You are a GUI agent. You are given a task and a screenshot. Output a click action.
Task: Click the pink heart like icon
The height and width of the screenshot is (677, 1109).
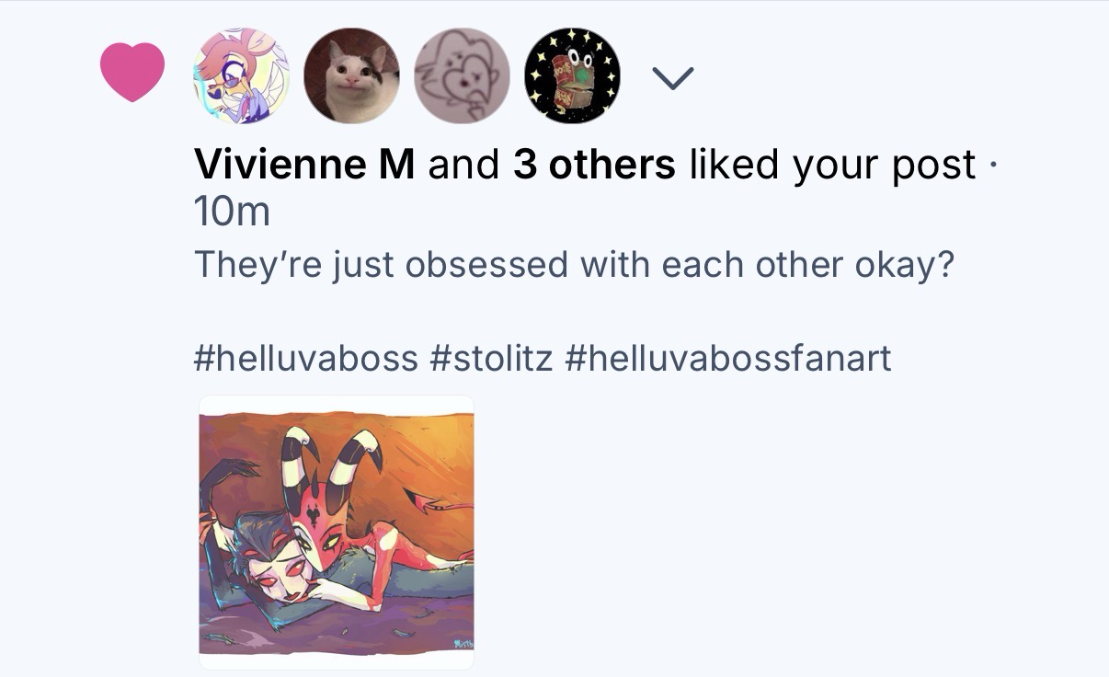tap(131, 73)
